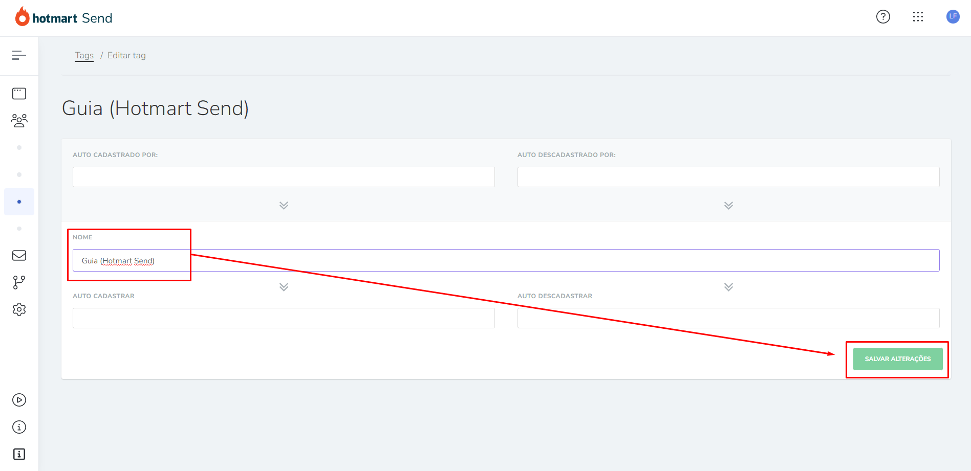Open the apps grid menu icon
Screen dimensions: 971x471
(918, 17)
